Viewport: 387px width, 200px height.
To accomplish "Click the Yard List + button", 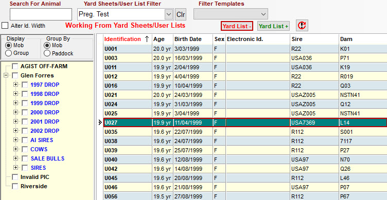I will 273,26.
